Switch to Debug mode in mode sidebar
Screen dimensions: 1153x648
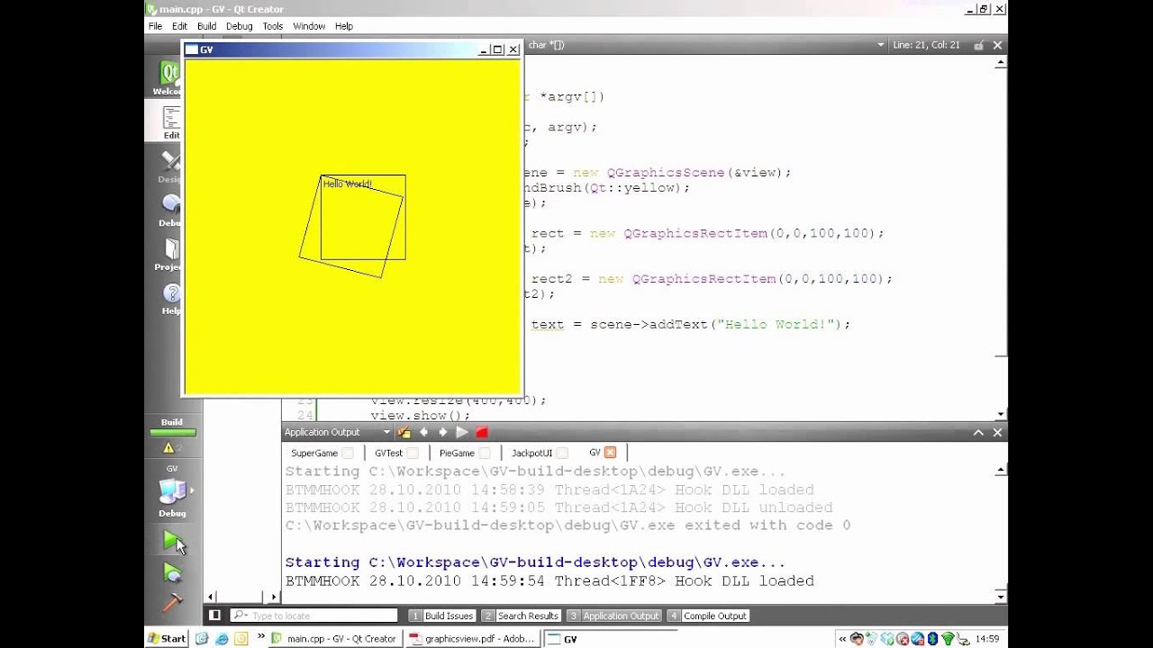[x=170, y=210]
